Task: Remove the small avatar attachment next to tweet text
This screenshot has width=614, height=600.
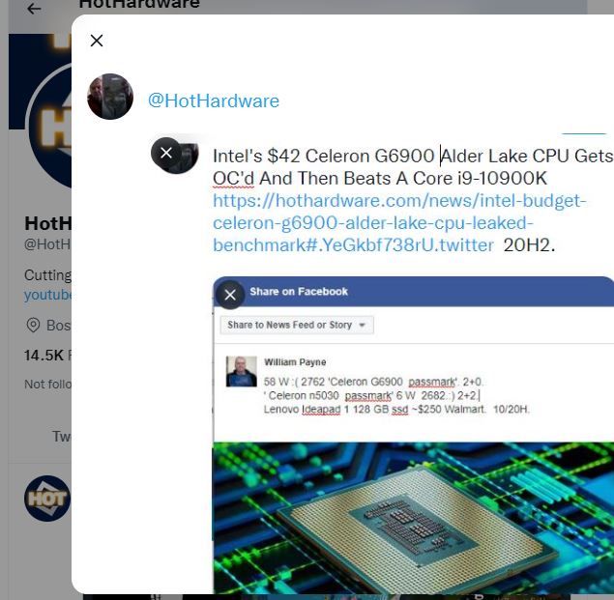Action: click(166, 153)
